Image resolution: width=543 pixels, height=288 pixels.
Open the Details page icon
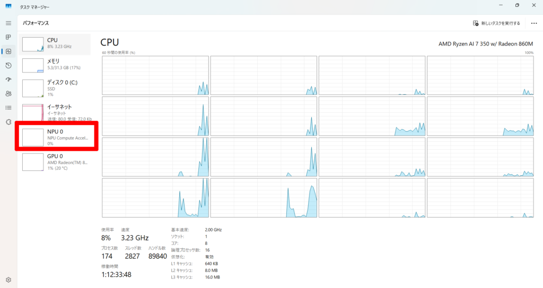8,107
